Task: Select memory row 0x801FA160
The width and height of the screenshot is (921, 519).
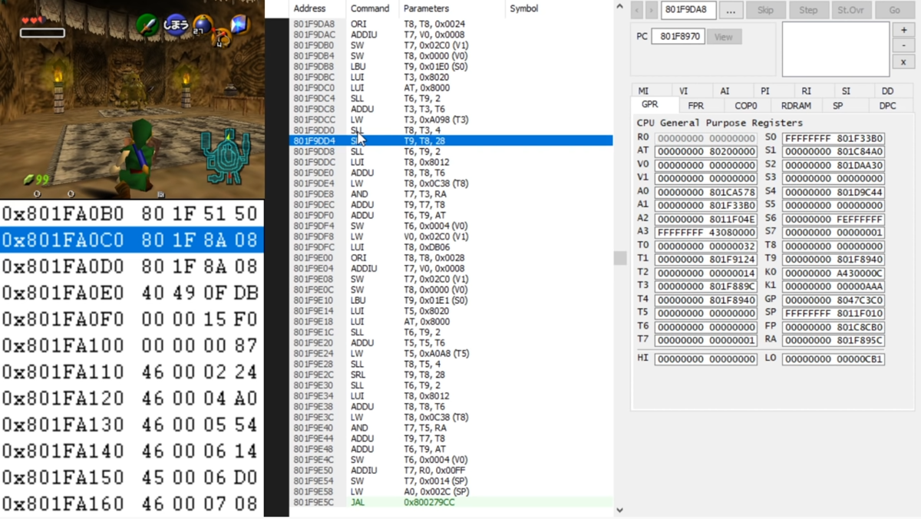Action: [132, 504]
